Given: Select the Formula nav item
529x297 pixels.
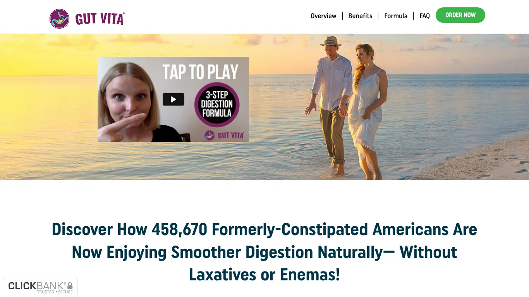Looking at the screenshot, I should click(396, 16).
